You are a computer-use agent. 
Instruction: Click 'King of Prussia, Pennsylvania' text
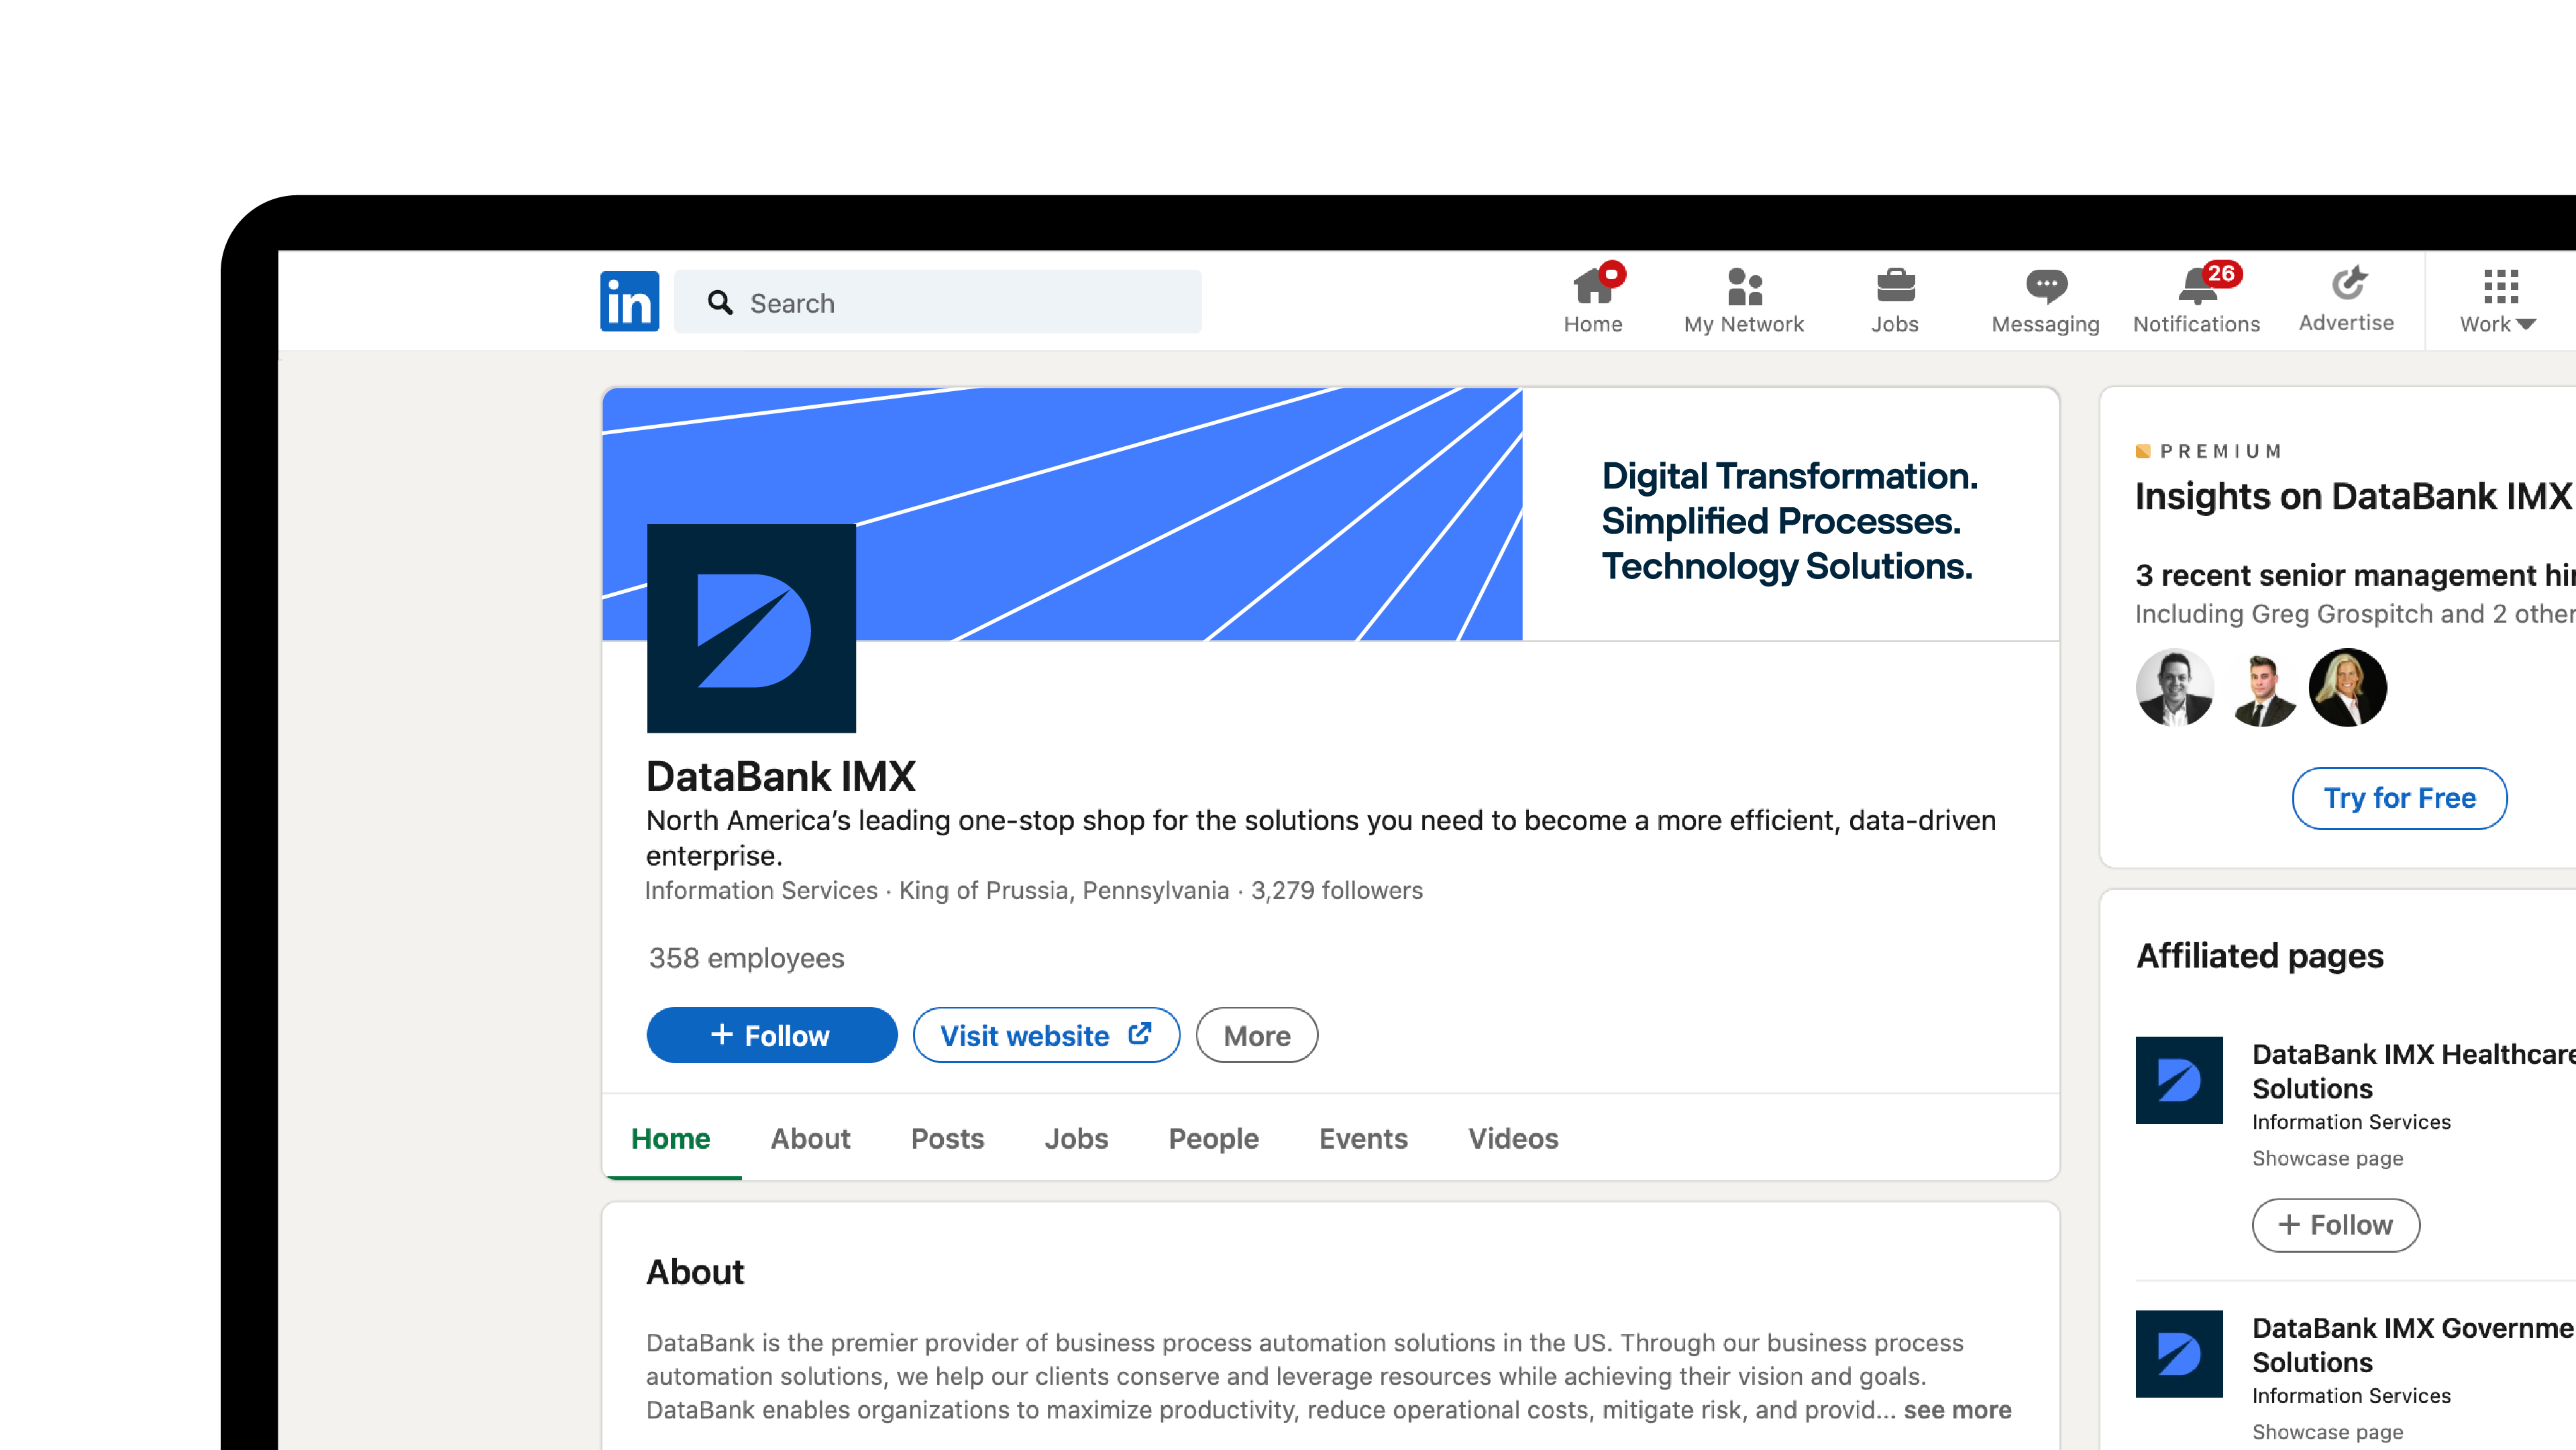(1063, 890)
